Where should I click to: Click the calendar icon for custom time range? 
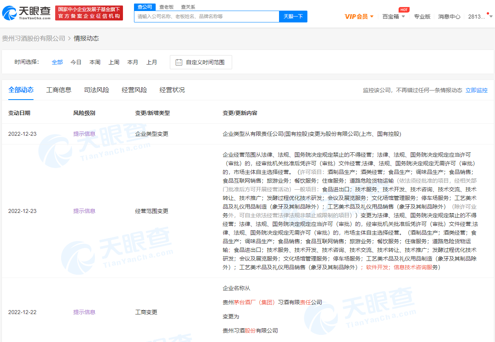pos(179,62)
